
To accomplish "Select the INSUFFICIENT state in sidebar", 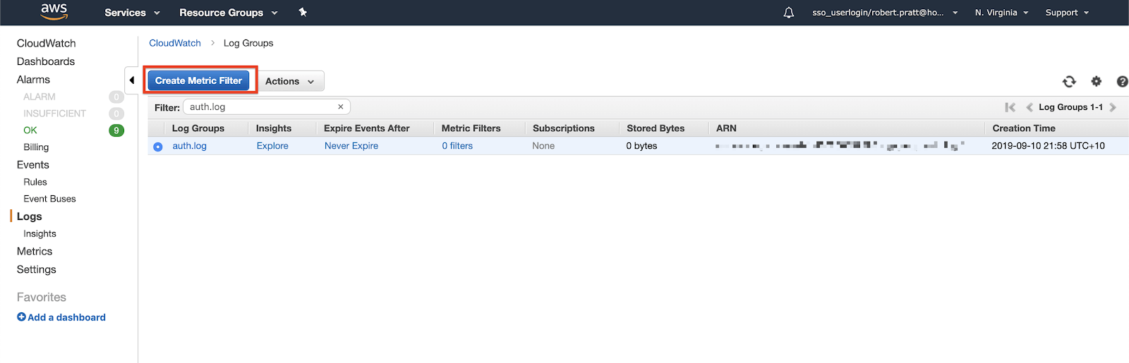I will (x=55, y=113).
